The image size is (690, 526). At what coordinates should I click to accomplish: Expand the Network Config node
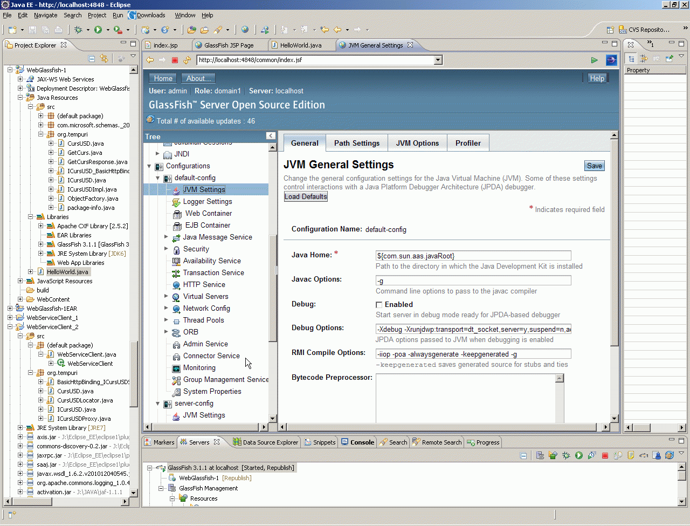point(166,308)
